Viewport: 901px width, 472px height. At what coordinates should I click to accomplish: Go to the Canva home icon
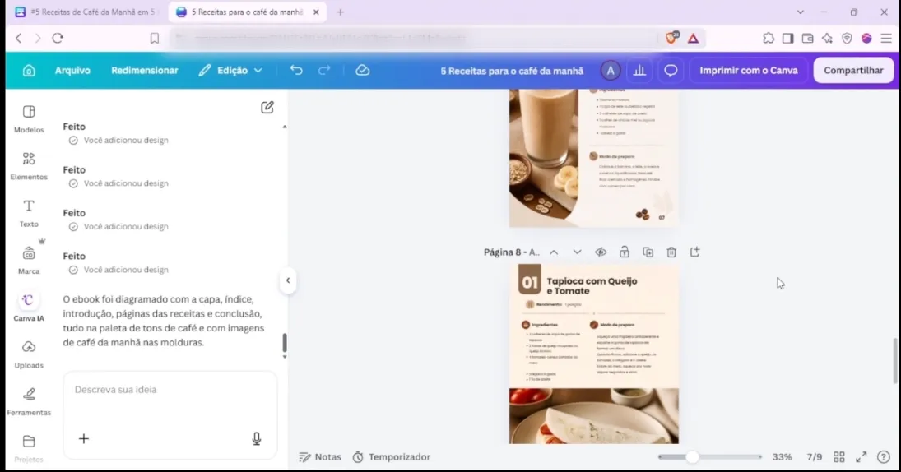(x=29, y=71)
